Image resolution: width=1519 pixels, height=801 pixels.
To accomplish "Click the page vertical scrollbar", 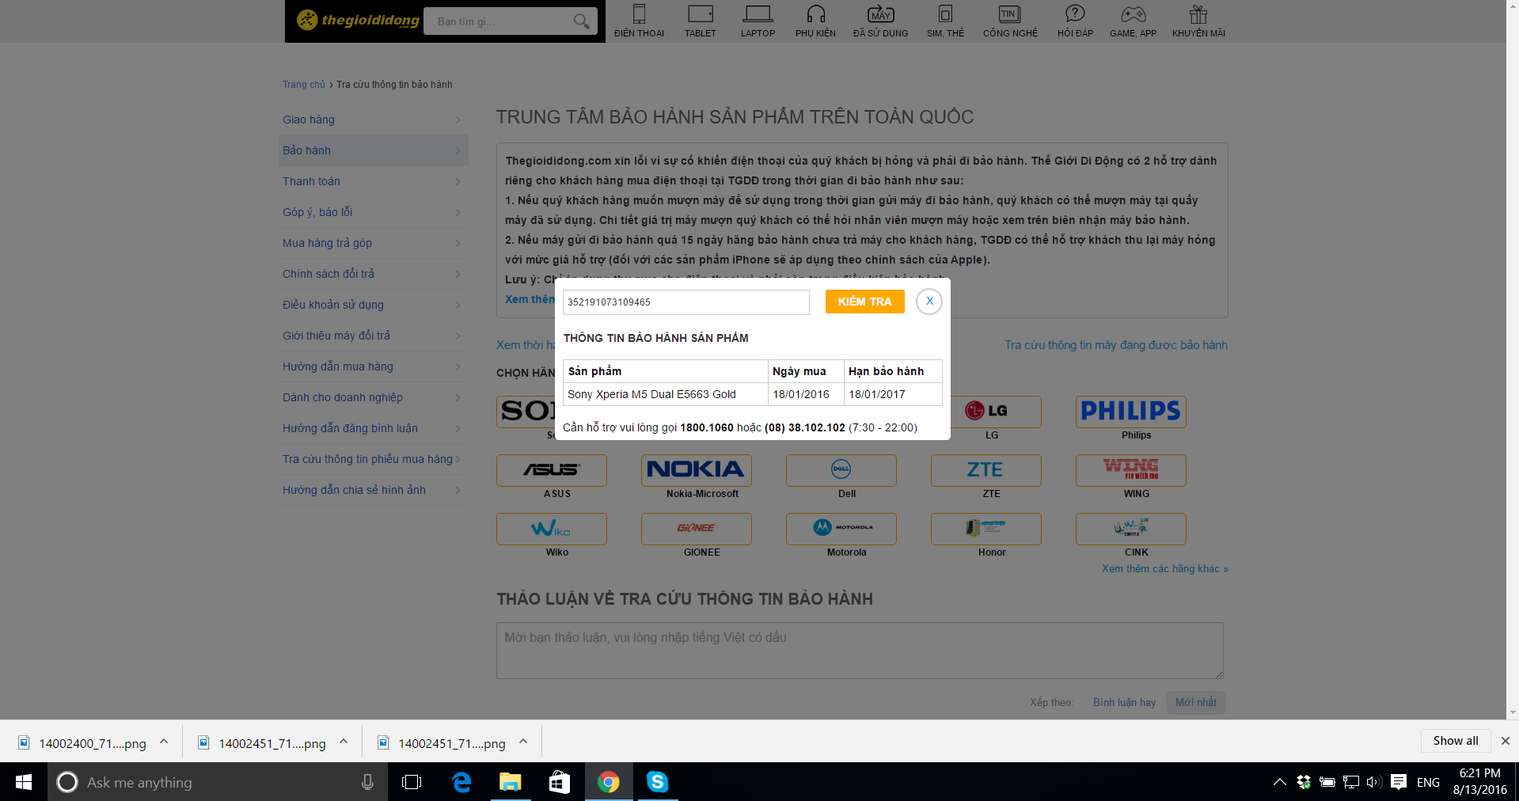I will point(1513,359).
